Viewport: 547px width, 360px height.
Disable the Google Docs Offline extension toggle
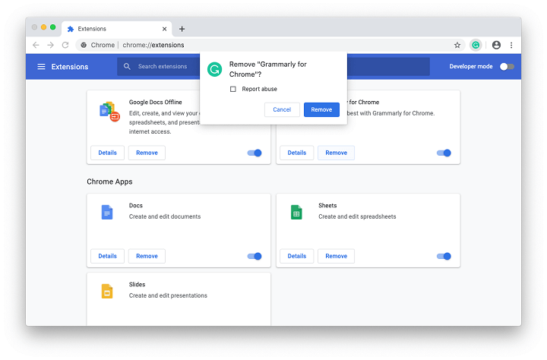pyautogui.click(x=255, y=153)
